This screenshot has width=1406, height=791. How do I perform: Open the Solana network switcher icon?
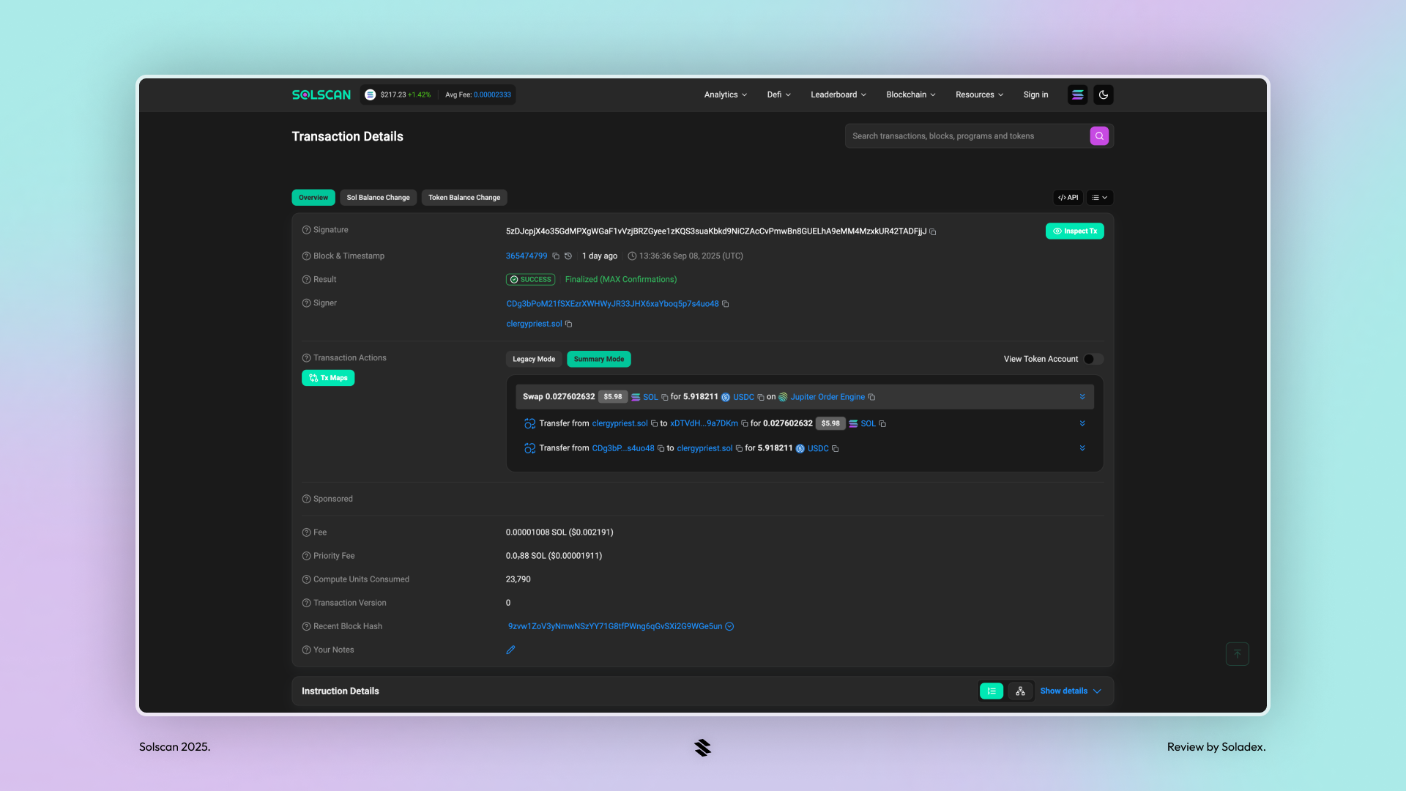pos(1077,94)
